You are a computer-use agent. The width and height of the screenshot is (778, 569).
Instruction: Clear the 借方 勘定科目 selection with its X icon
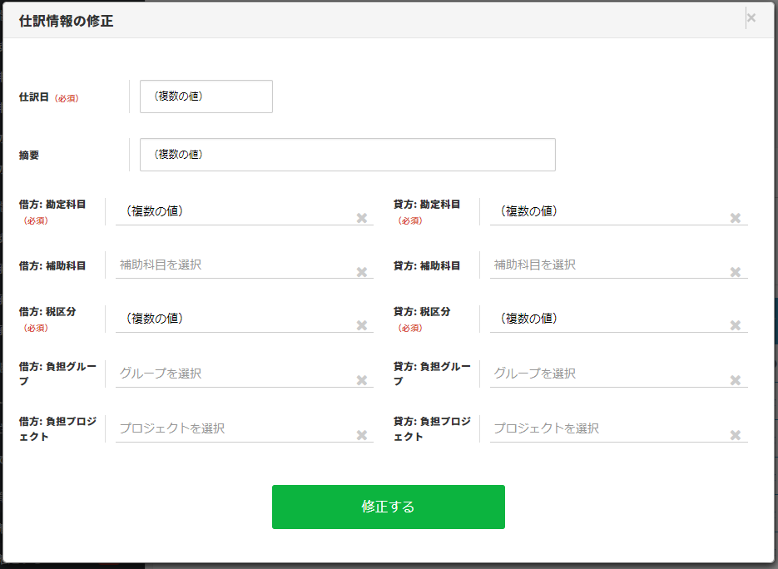(362, 218)
